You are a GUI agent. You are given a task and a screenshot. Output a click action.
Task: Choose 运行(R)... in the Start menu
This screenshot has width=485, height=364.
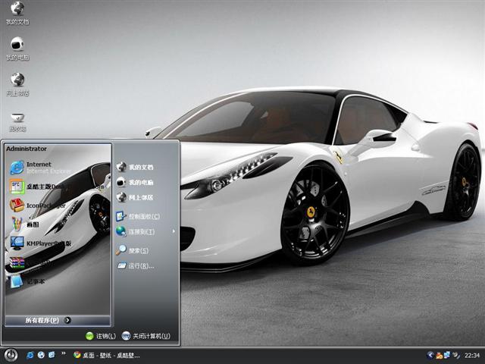(140, 266)
